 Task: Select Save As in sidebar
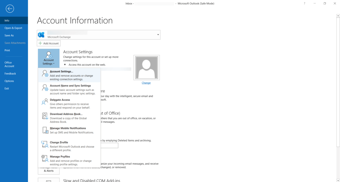point(14,35)
